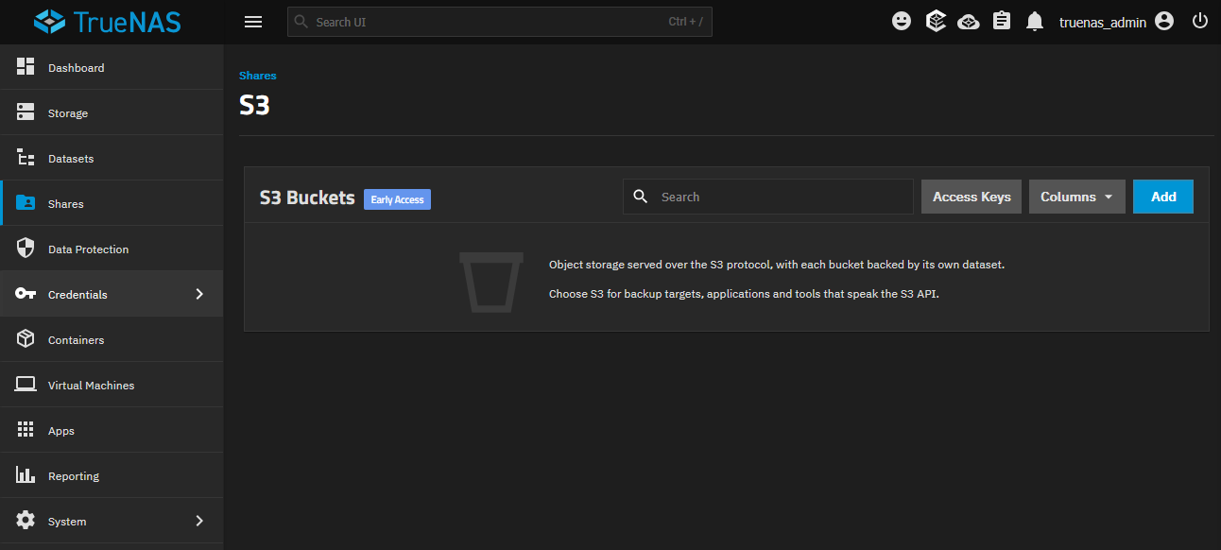This screenshot has height=550, width=1221.
Task: Click the Power button icon
Action: 1200,21
